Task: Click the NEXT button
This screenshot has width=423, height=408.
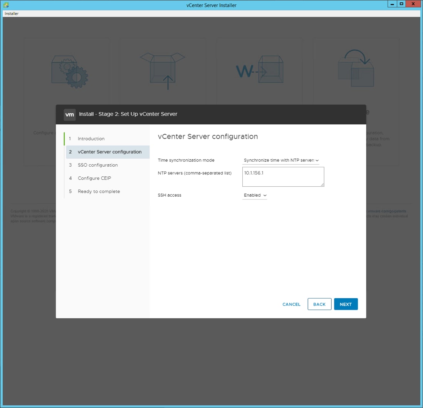Action: [346, 304]
